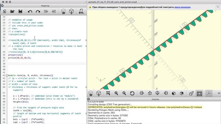Toggle Orthogonal projection
This screenshot has height=124, width=221.
[x=200, y=93]
